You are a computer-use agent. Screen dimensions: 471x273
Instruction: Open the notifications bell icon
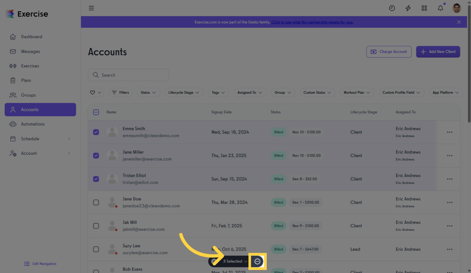click(x=440, y=8)
